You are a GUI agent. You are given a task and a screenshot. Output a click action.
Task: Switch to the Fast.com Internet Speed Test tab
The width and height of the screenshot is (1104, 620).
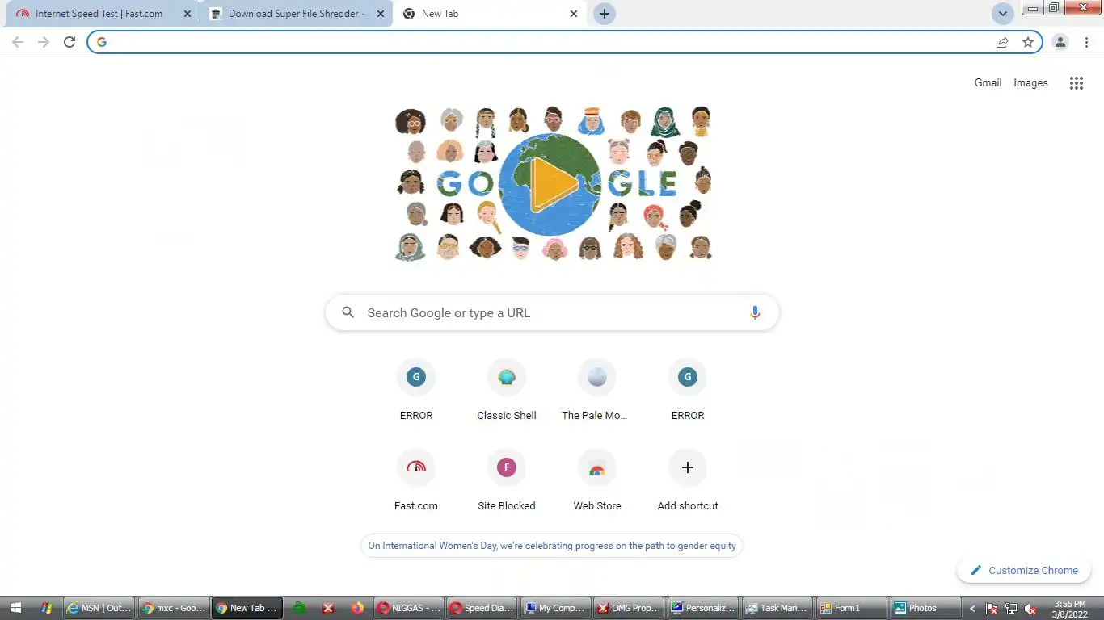100,14
